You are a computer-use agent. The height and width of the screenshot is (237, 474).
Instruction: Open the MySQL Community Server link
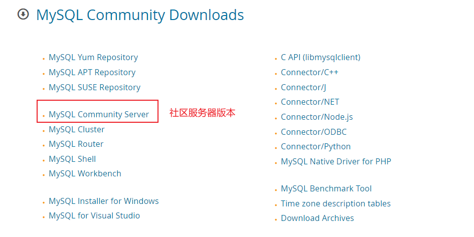(99, 114)
